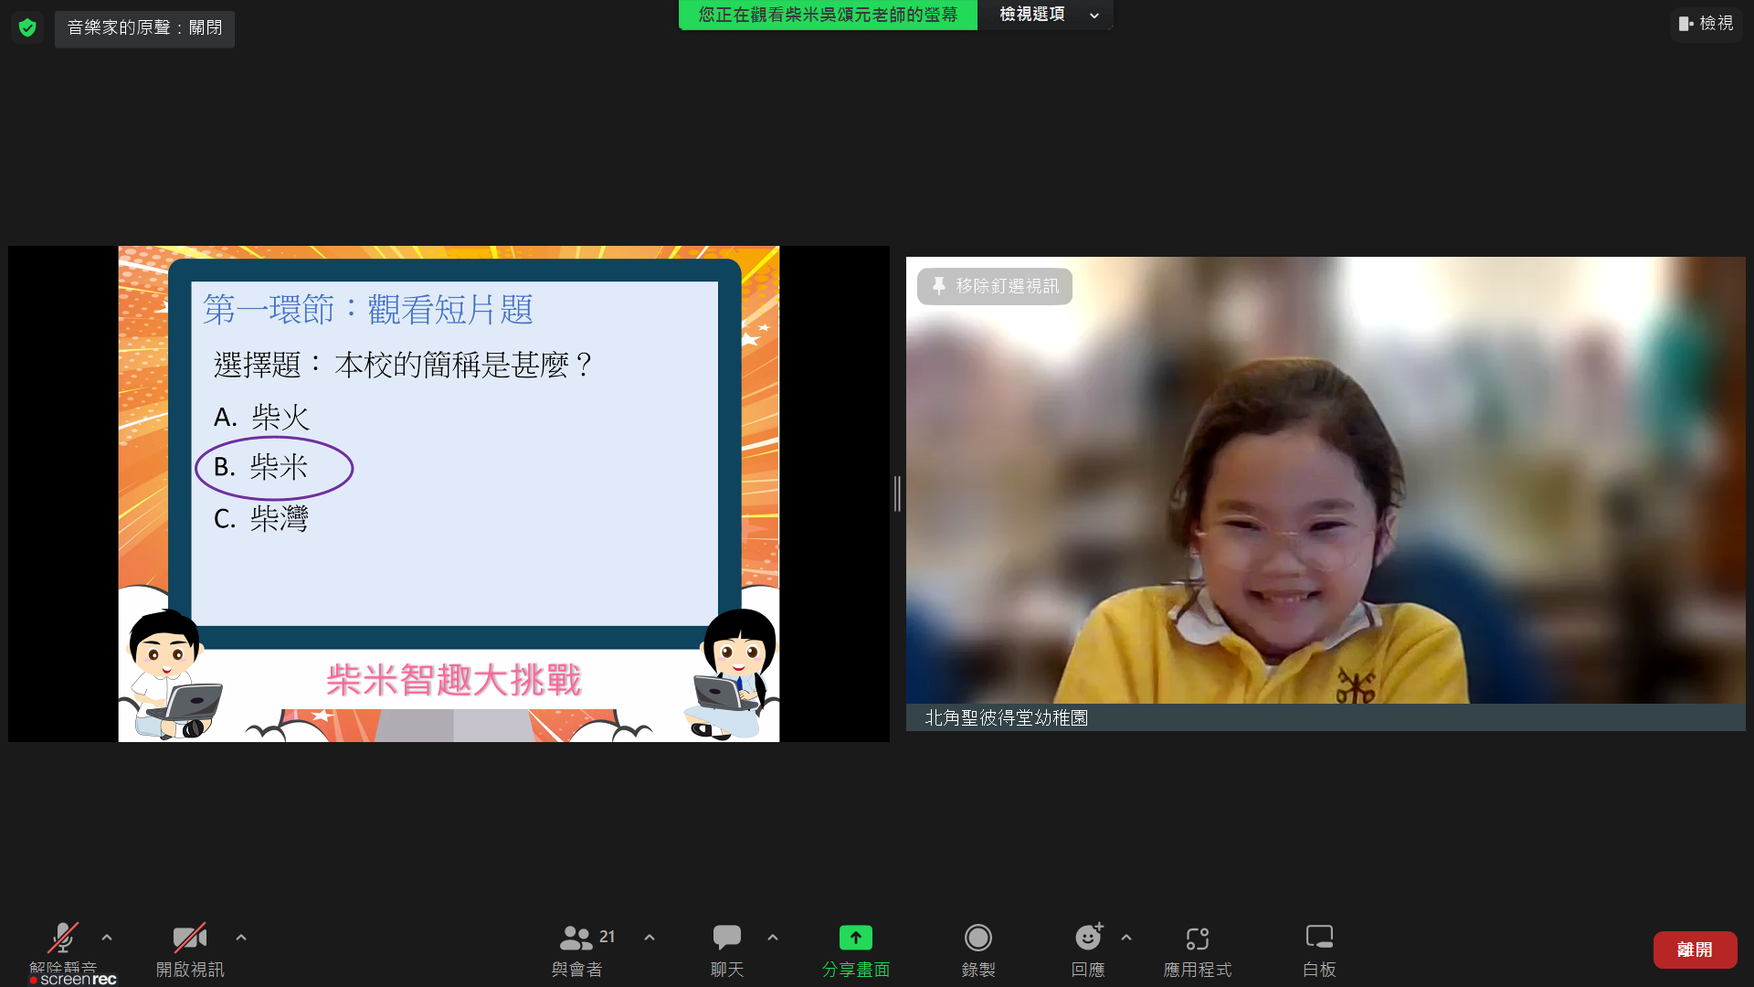Start recording with the record icon
The height and width of the screenshot is (987, 1754).
[x=978, y=938]
